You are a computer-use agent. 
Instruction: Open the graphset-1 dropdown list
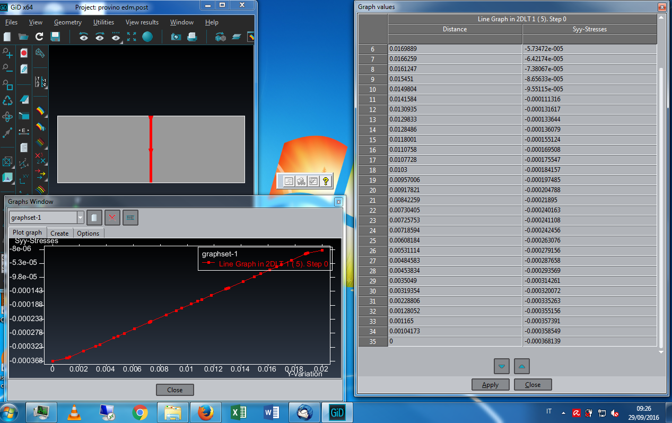click(80, 218)
